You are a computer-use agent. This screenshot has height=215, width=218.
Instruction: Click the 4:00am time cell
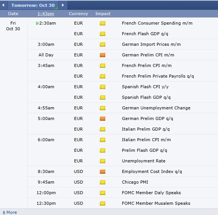coord(46,87)
